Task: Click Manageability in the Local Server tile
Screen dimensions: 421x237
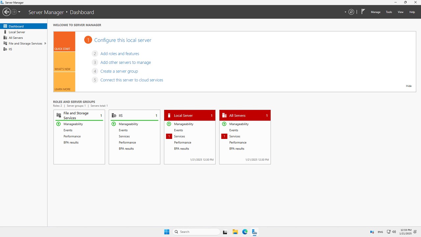Action: point(184,124)
